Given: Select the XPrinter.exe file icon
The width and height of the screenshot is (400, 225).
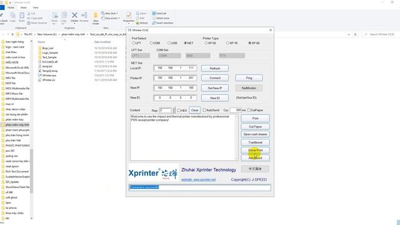Looking at the screenshot, I should 40,75.
